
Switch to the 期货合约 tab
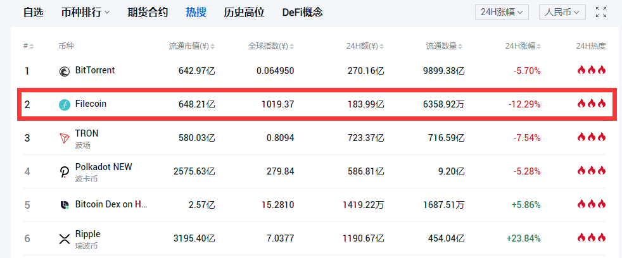tap(148, 12)
